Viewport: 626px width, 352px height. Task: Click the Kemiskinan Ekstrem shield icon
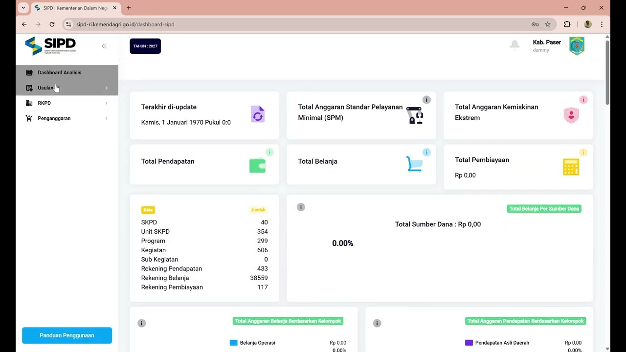click(571, 115)
